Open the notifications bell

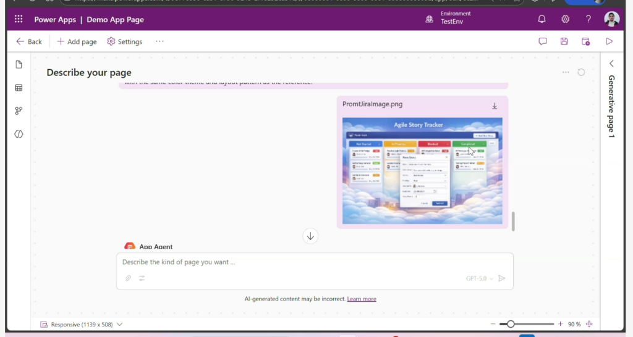click(x=542, y=19)
